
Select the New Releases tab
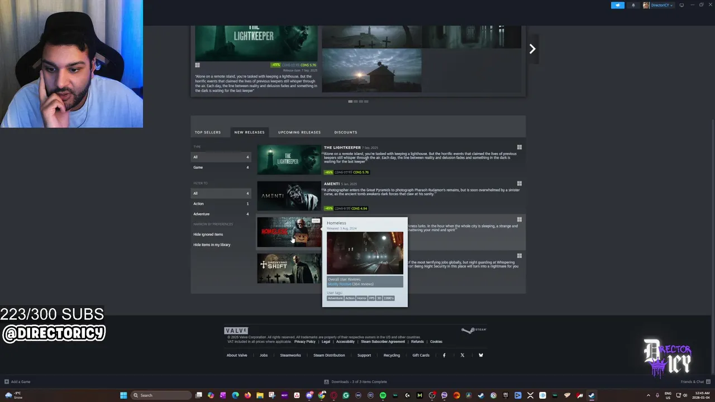(x=249, y=132)
